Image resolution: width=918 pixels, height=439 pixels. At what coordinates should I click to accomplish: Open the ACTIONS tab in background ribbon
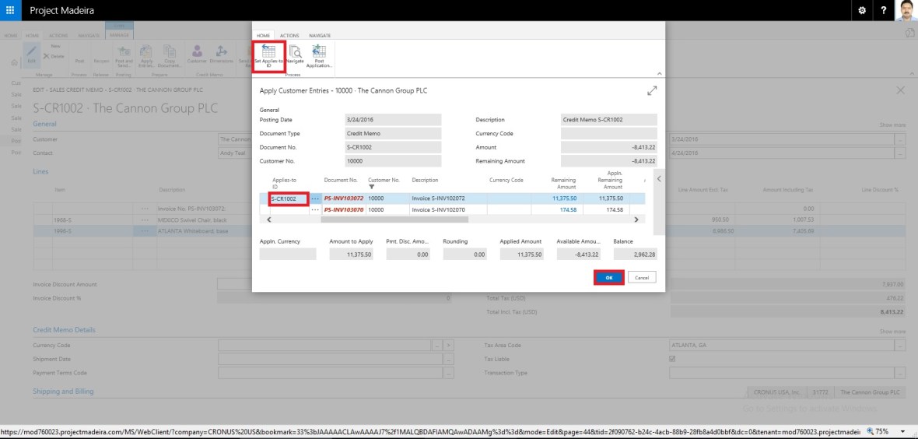pyautogui.click(x=58, y=36)
